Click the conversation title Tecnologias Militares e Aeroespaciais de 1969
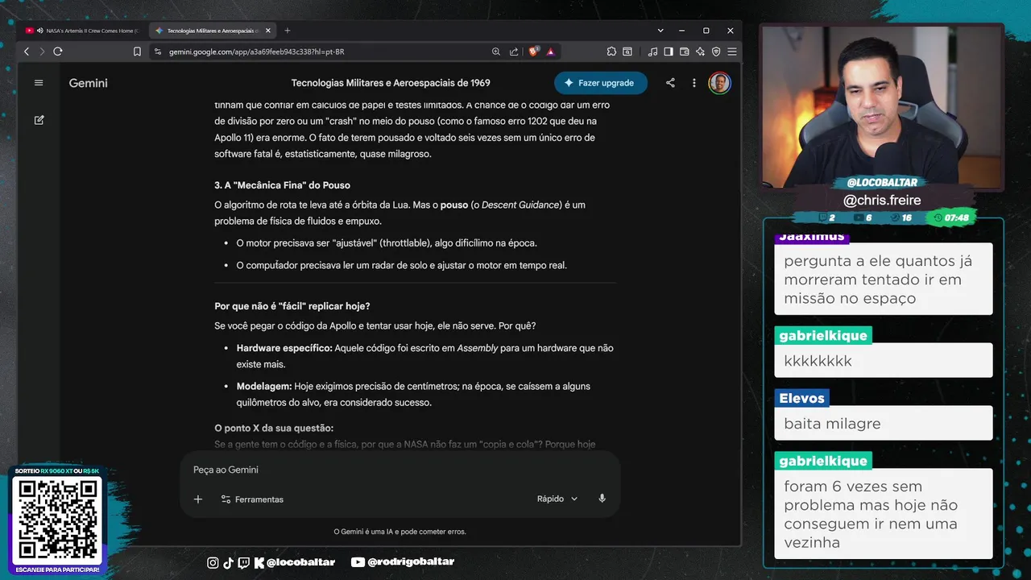This screenshot has width=1031, height=580. click(x=391, y=83)
